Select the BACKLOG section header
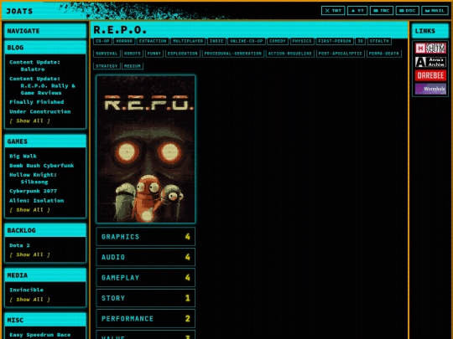 tap(45, 230)
